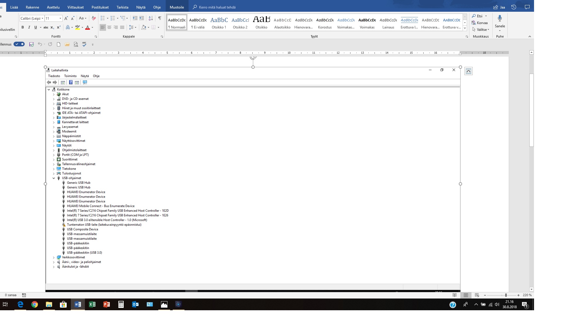Screen dimensions: 564x317
Task: Toggle bold formatting
Action: pos(23,27)
